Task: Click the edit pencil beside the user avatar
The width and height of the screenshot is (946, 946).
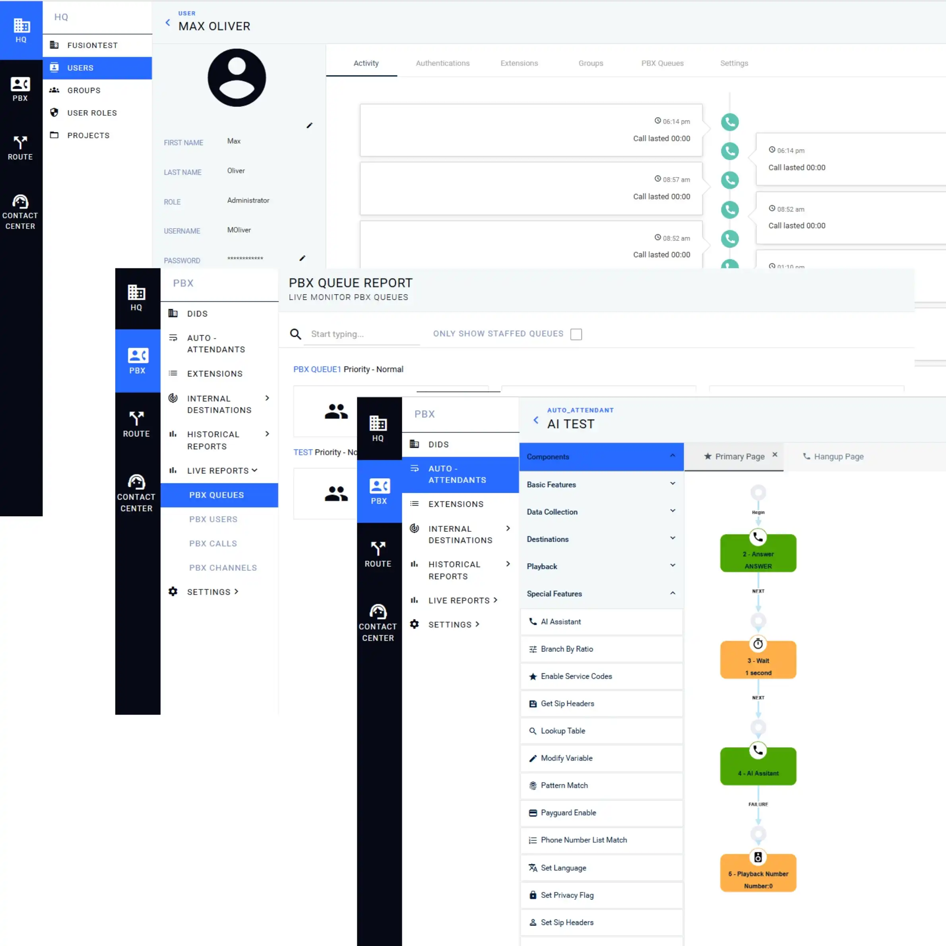Action: tap(309, 126)
